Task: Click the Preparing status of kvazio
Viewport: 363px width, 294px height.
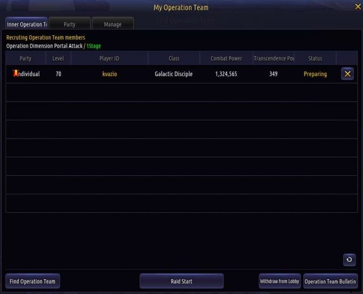Action: point(315,74)
